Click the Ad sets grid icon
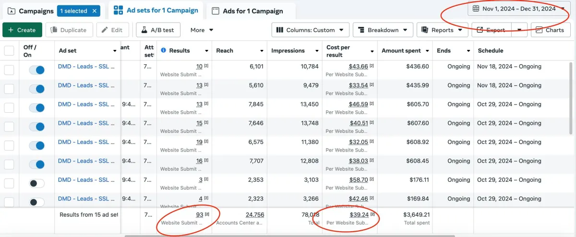This screenshot has width=576, height=237. (x=118, y=11)
